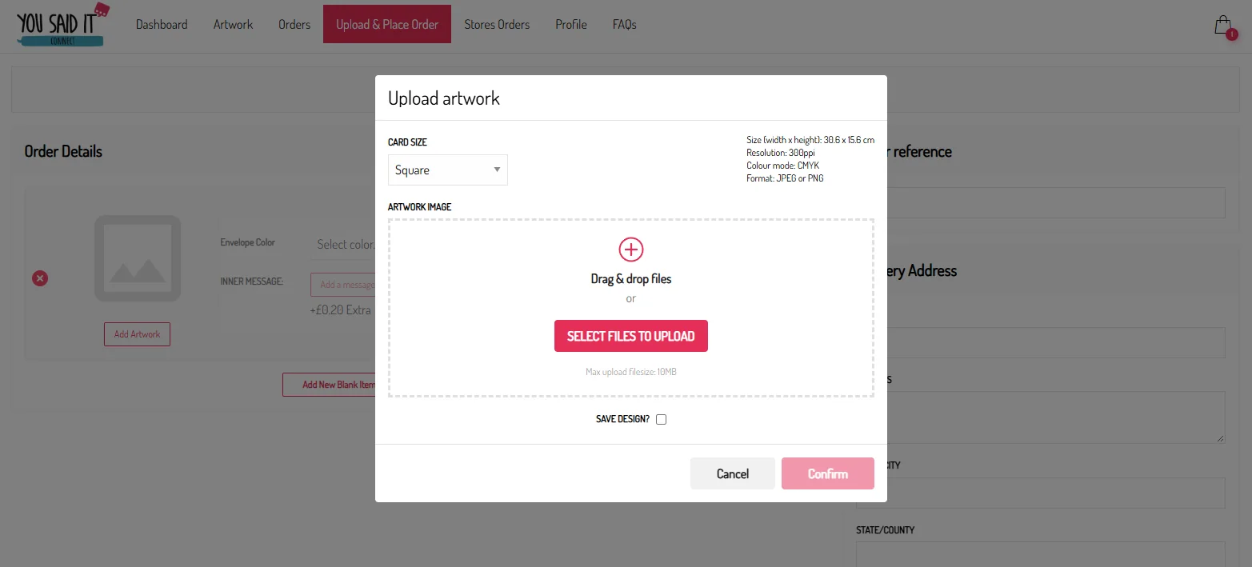
Task: Click Add New Blank Item button
Action: 330,385
